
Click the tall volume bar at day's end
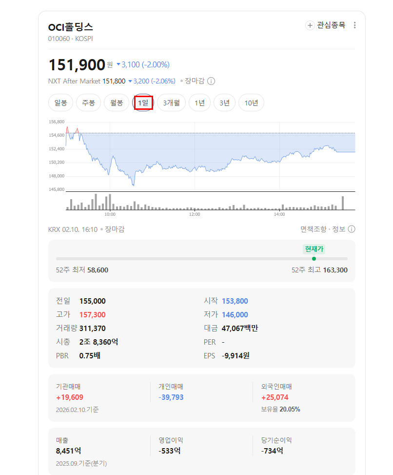[x=343, y=203]
